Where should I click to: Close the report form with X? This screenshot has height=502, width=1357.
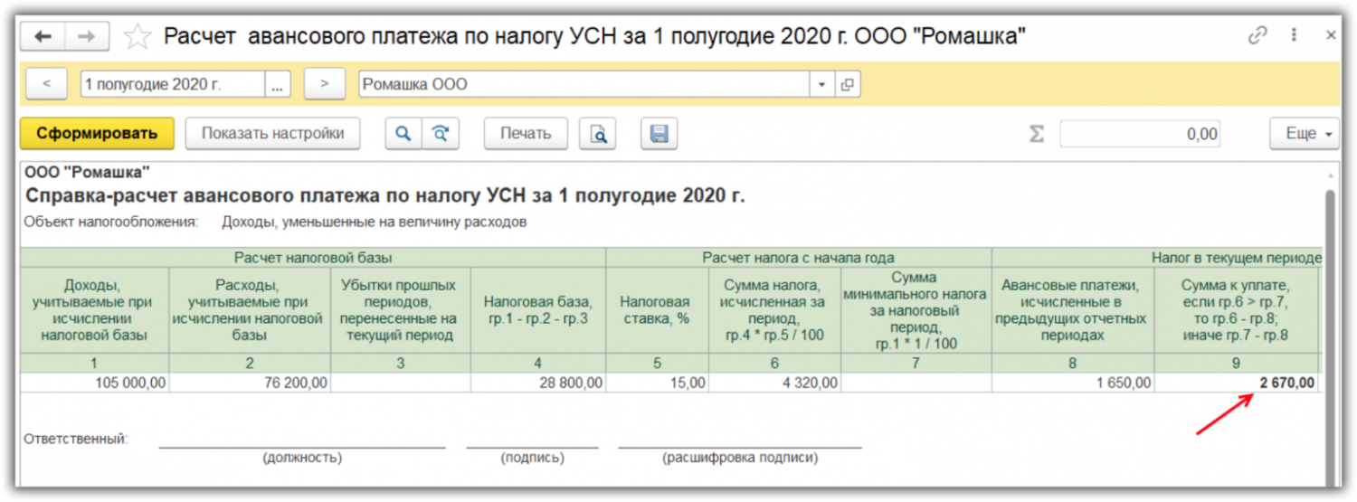coord(1331,36)
